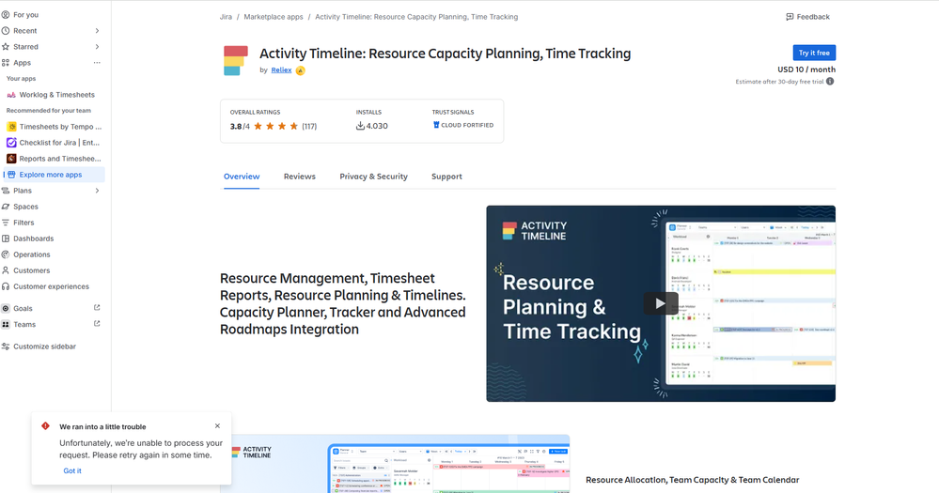Click the Goals external link icon
The height and width of the screenshot is (493, 939).
point(97,307)
